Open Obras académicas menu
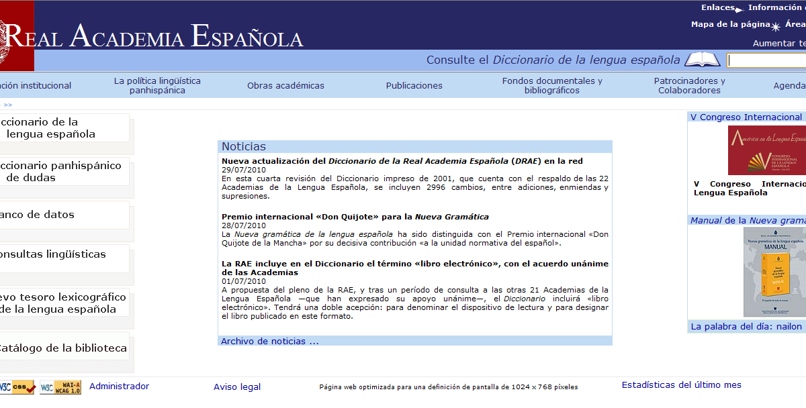 click(285, 85)
